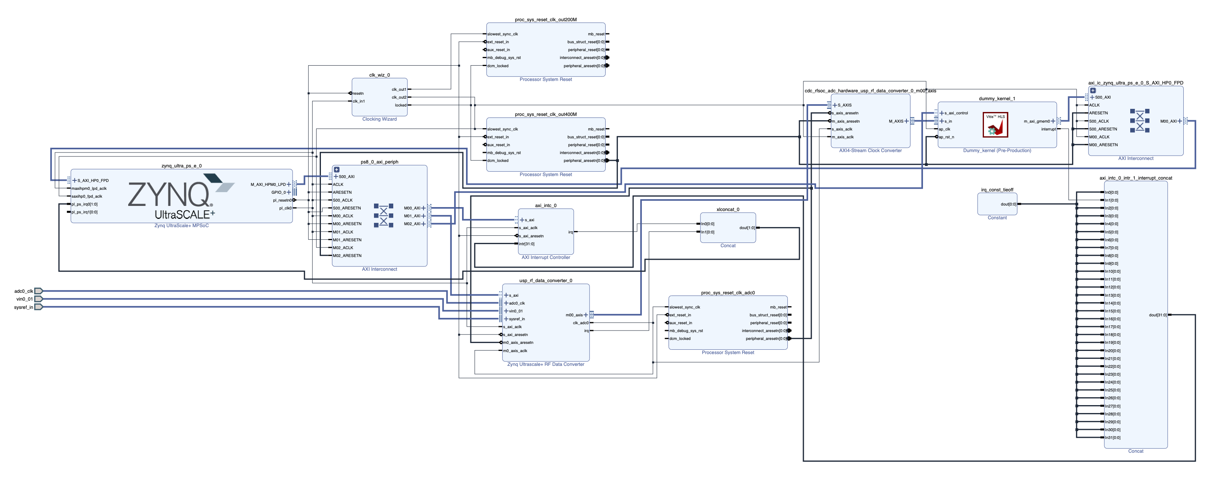Expand m00_axis interface on usp_rf_data_converter_0

point(586,315)
